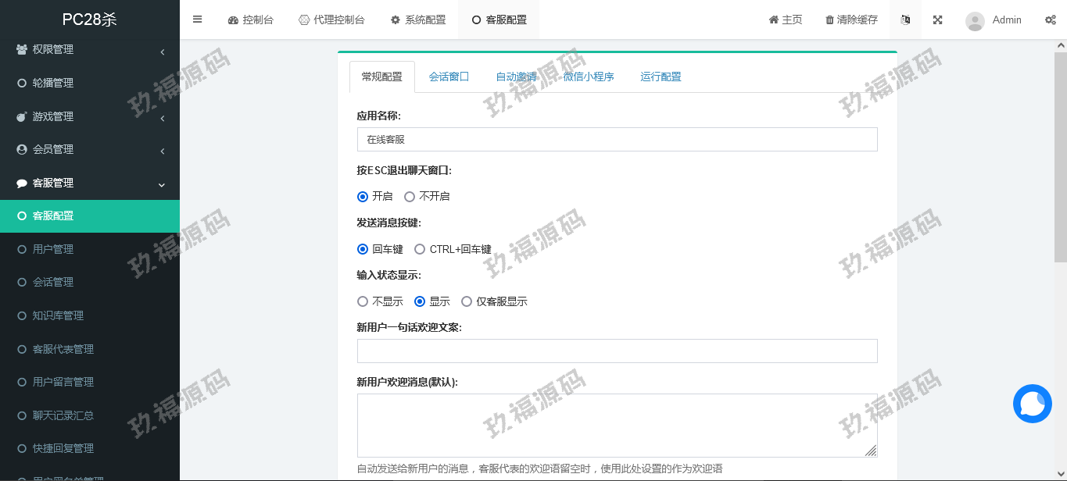Image resolution: width=1067 pixels, height=481 pixels.
Task: Open 用户管理 in the sidebar
Action: coord(53,249)
